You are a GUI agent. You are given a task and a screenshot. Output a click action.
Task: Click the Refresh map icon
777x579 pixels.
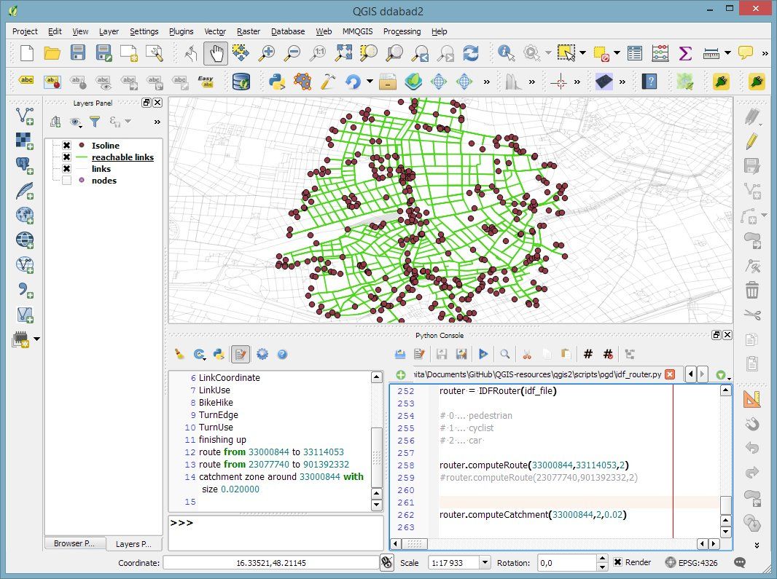[472, 53]
